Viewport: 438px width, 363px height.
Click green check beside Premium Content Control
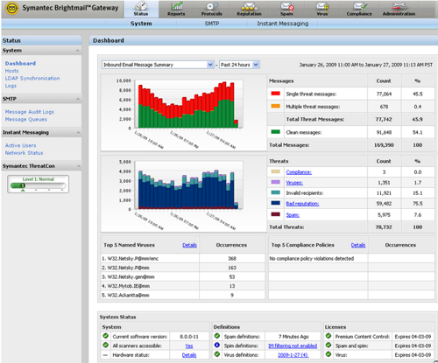click(x=328, y=336)
